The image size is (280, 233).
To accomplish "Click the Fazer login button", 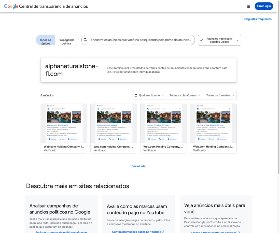I will (x=264, y=6).
